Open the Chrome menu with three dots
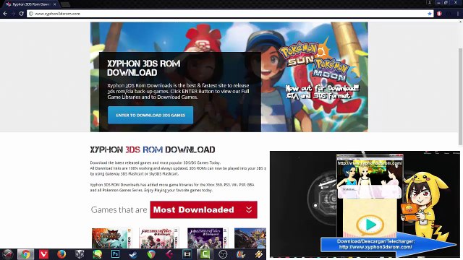Viewport: 463px width, 260px height. click(458, 14)
